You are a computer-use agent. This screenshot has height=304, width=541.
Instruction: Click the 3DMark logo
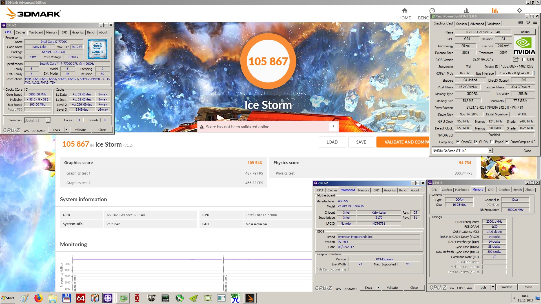pos(33,13)
